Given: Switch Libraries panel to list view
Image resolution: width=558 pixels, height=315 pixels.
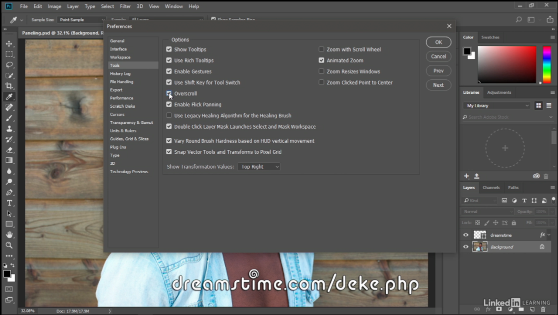Looking at the screenshot, I should (548, 105).
